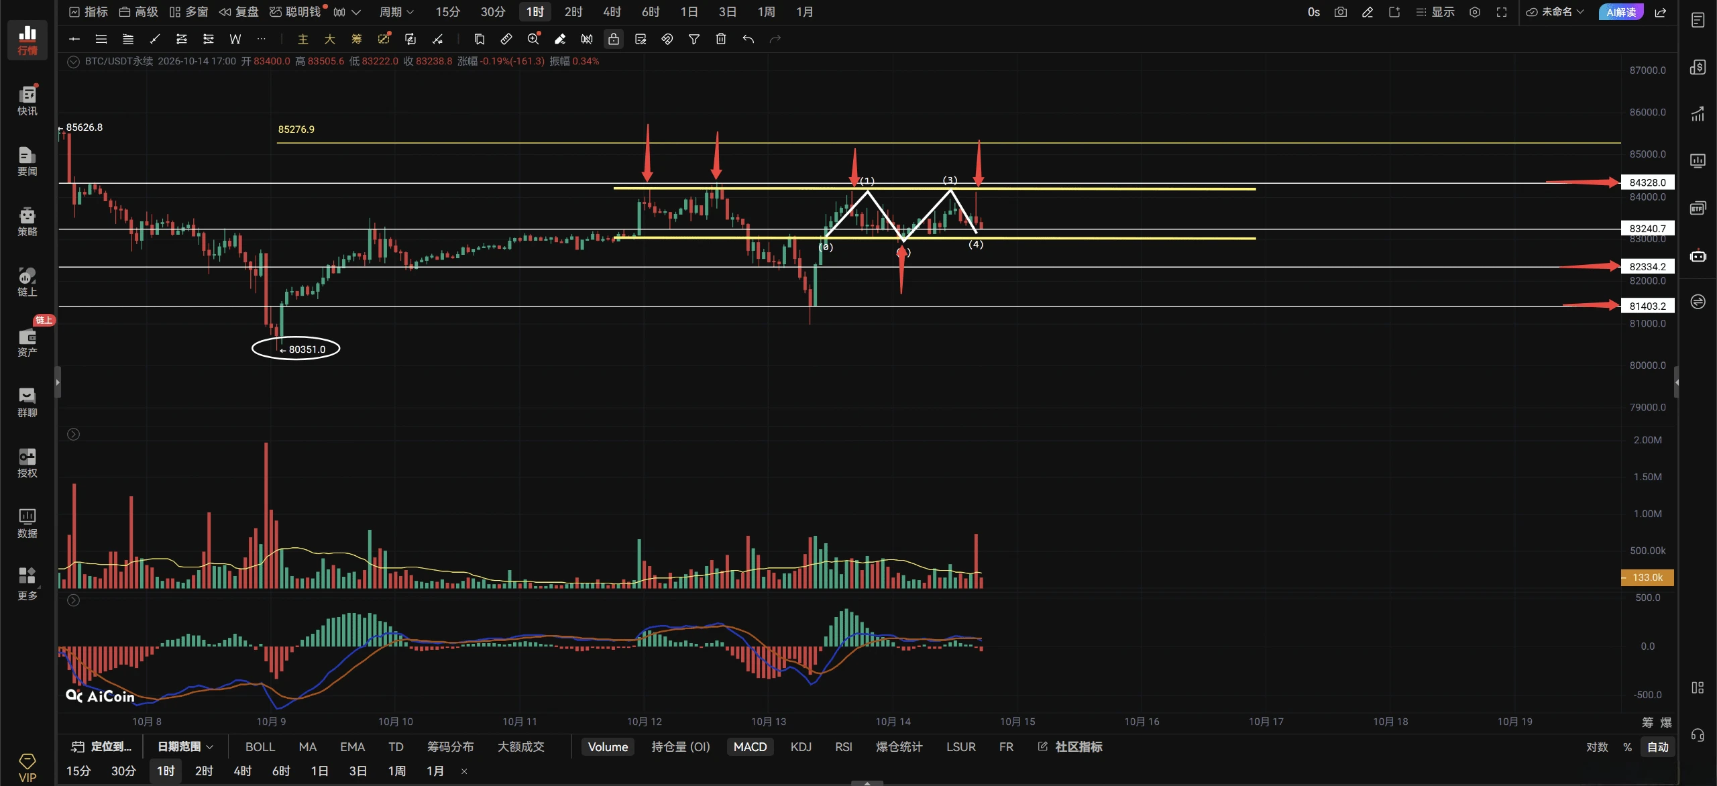
Task: Open the 群聊 group chat sidebar icon
Action: (27, 402)
